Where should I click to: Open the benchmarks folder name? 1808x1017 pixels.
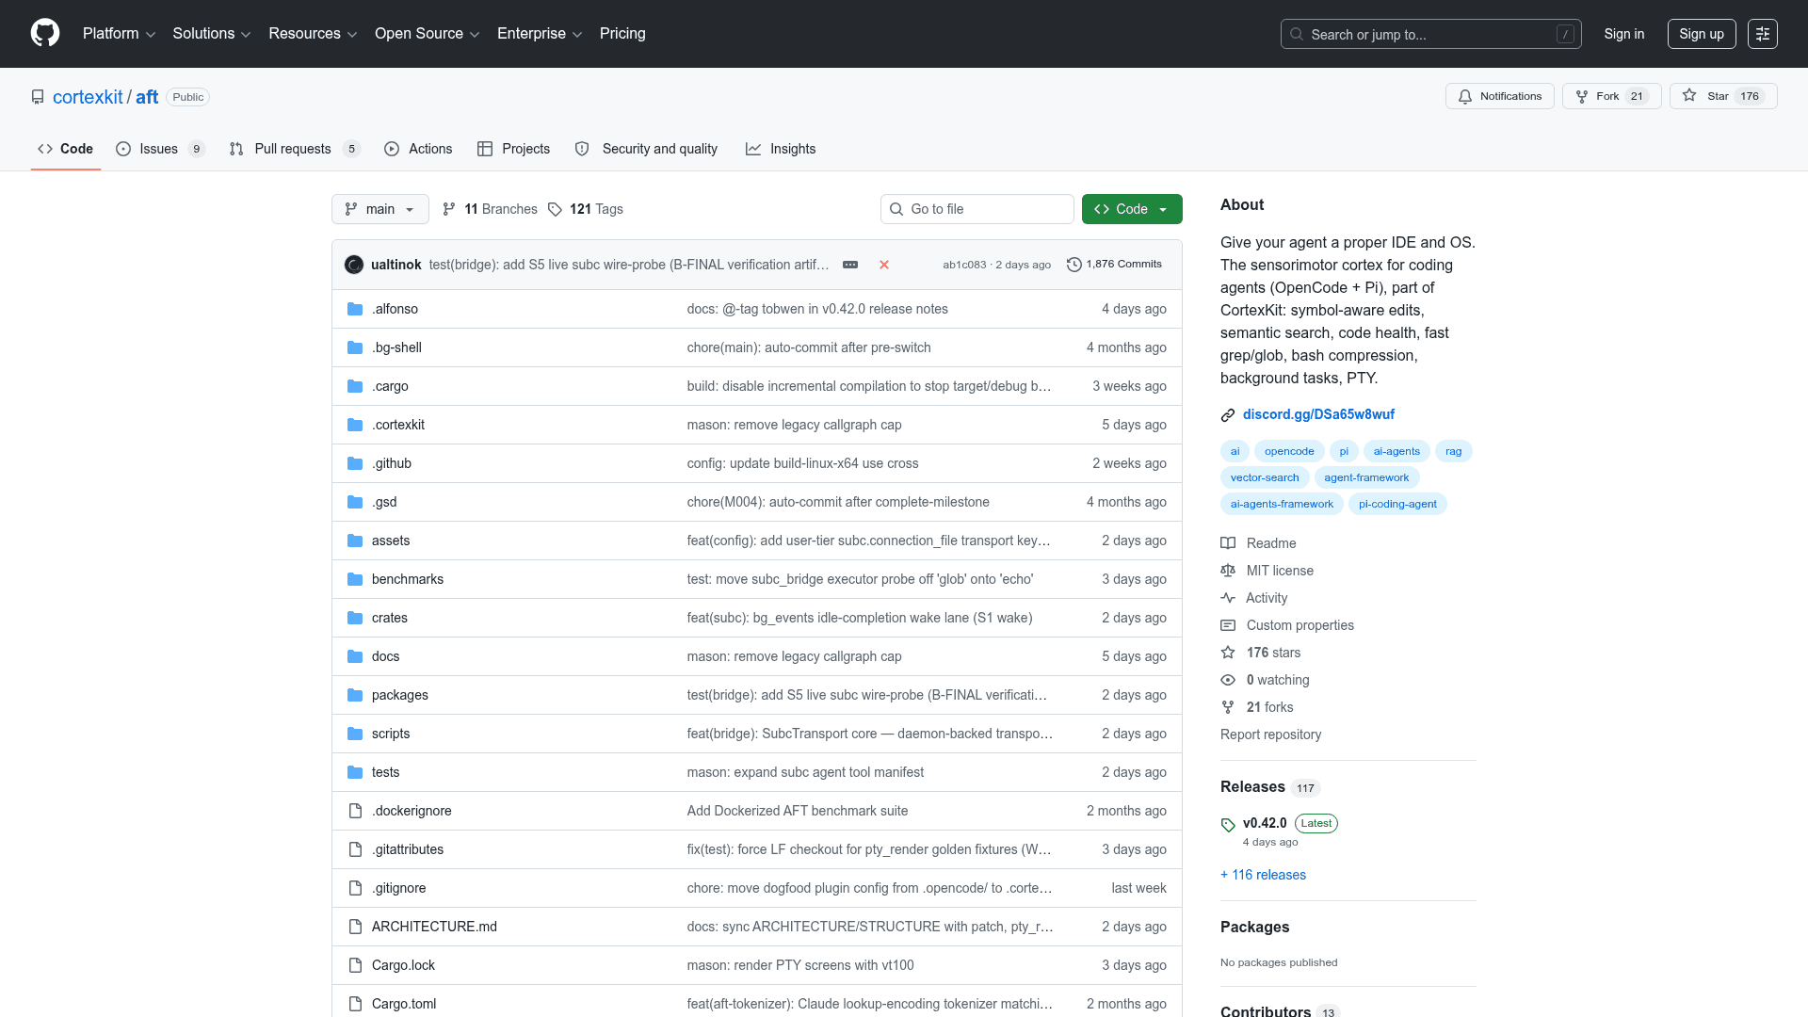pos(408,579)
